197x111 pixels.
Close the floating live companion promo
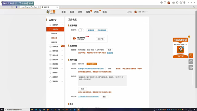[x=189, y=36]
